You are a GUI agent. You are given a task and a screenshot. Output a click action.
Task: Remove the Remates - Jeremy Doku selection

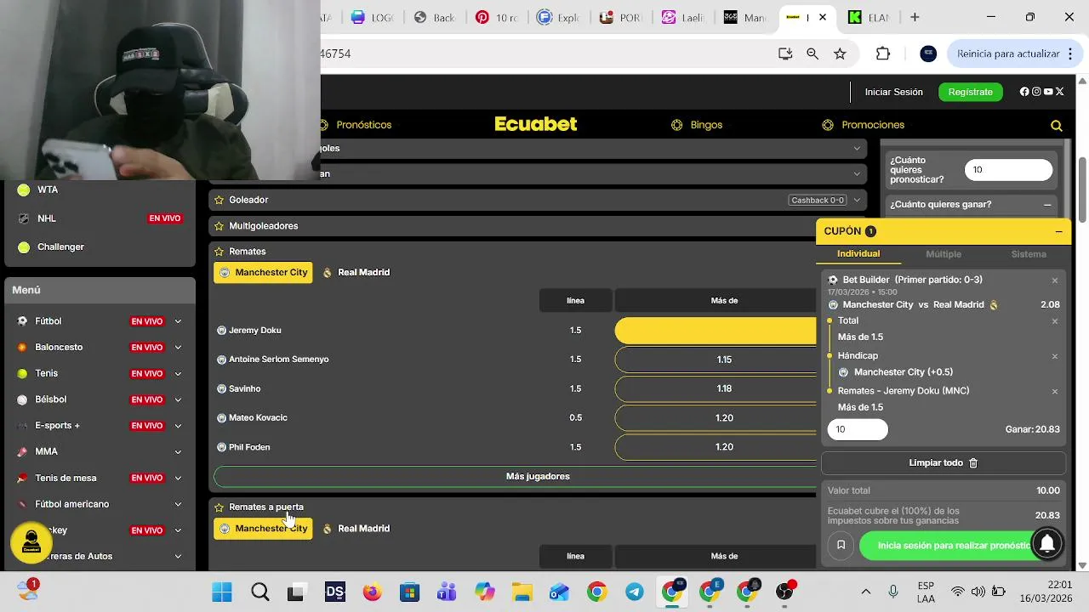tap(1055, 392)
